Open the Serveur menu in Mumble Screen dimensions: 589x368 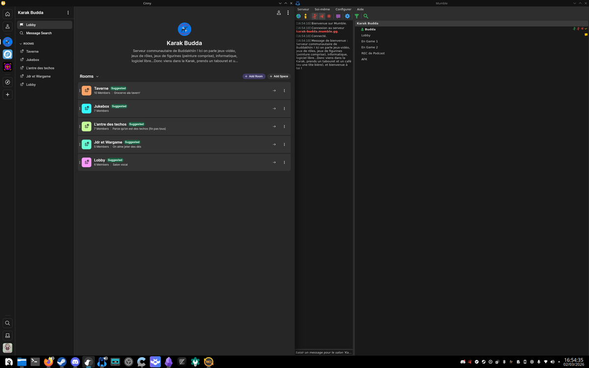click(303, 9)
